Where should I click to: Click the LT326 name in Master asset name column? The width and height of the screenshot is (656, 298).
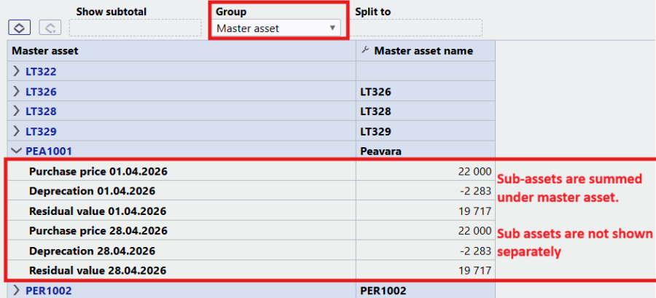click(375, 92)
